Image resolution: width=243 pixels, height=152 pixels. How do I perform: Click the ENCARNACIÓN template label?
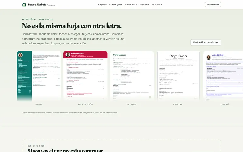pyautogui.click(x=85, y=104)
